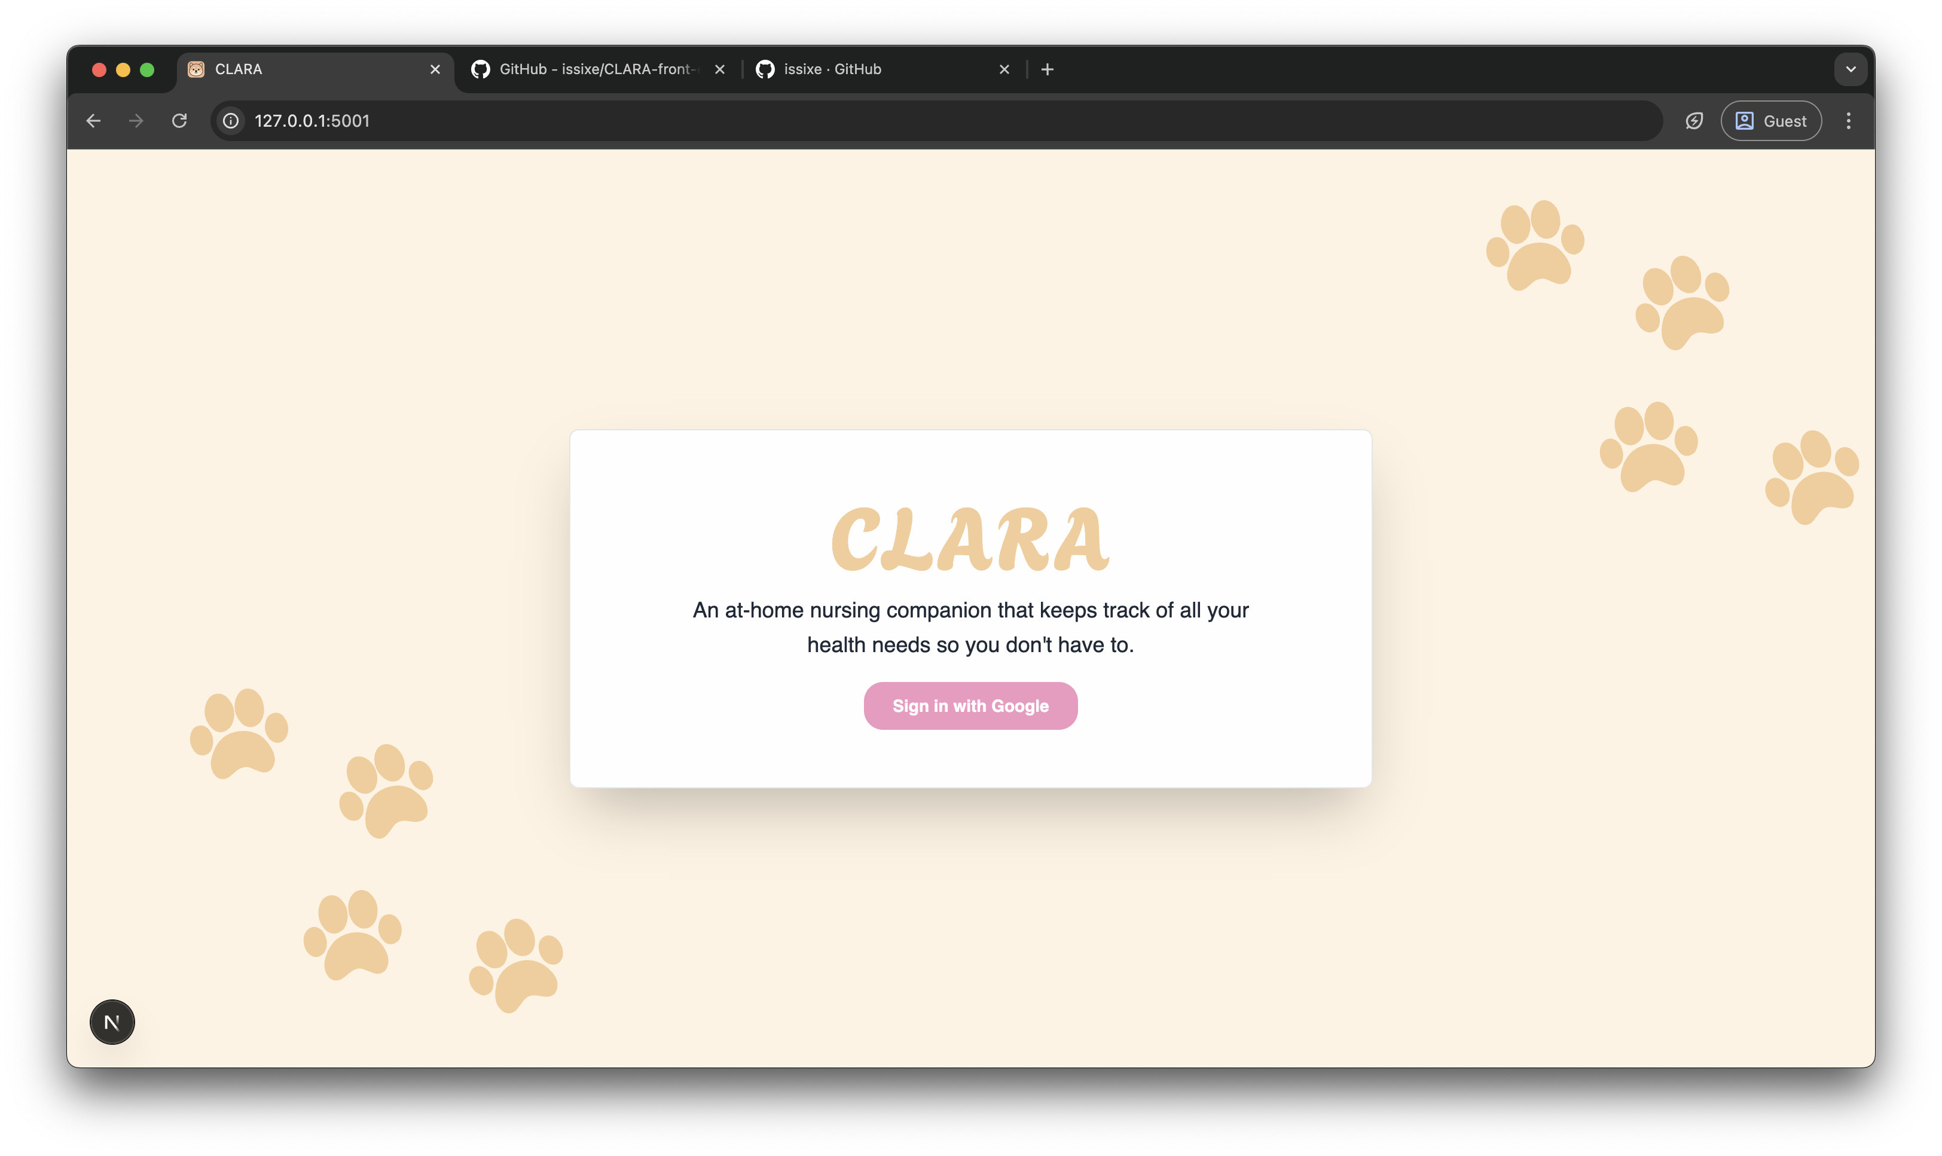
Task: Go back using the browser back arrow
Action: click(x=93, y=121)
